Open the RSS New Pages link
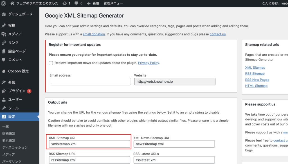The height and width of the screenshot is (164, 288). [x=257, y=80]
